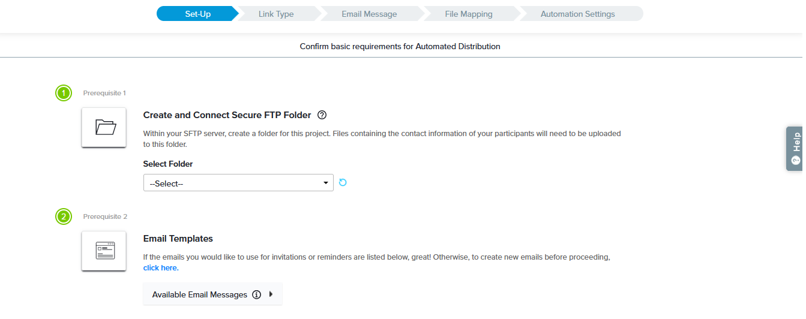806x319 pixels.
Task: Navigate to the File Mapping step
Action: coord(469,14)
